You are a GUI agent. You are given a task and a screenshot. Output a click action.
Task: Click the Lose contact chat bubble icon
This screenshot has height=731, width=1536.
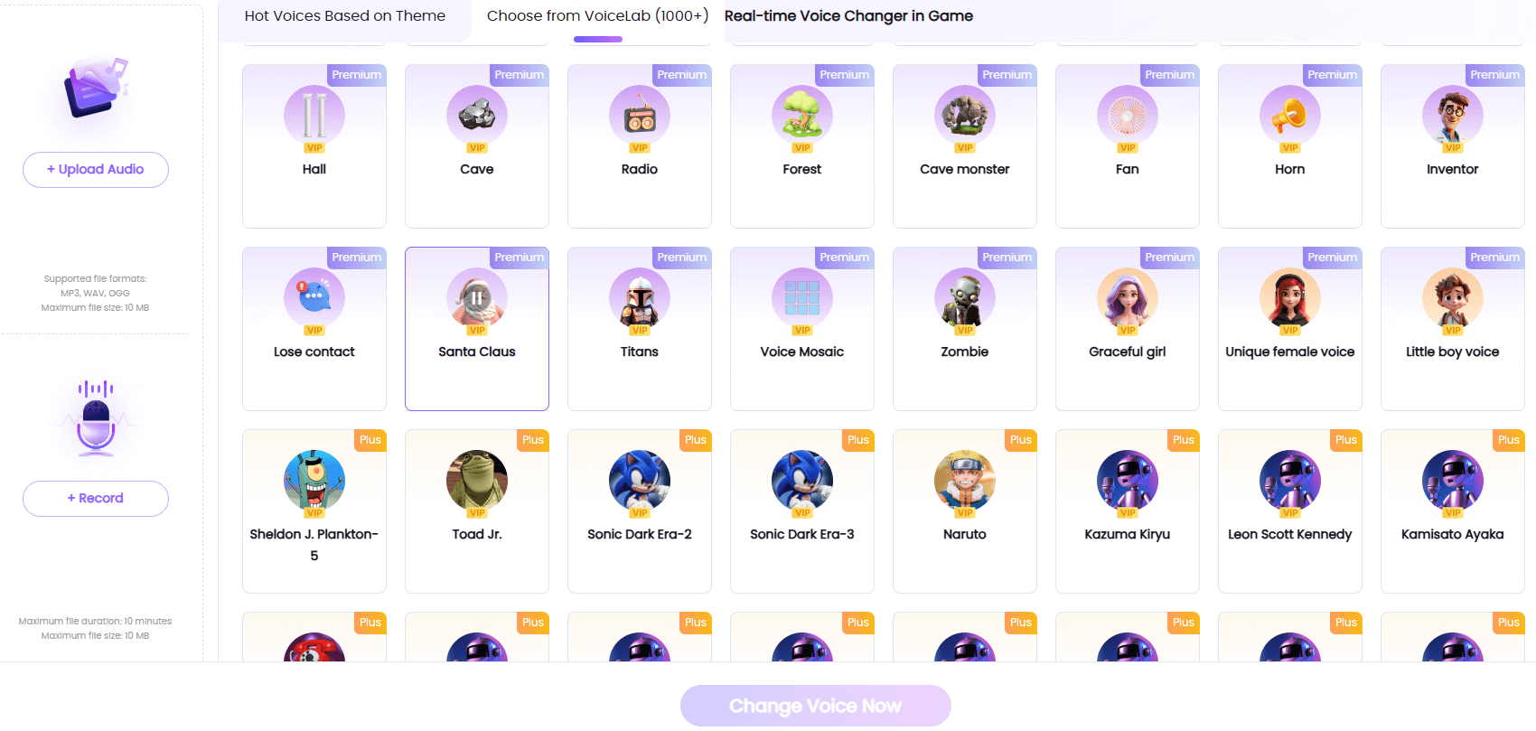(x=314, y=298)
